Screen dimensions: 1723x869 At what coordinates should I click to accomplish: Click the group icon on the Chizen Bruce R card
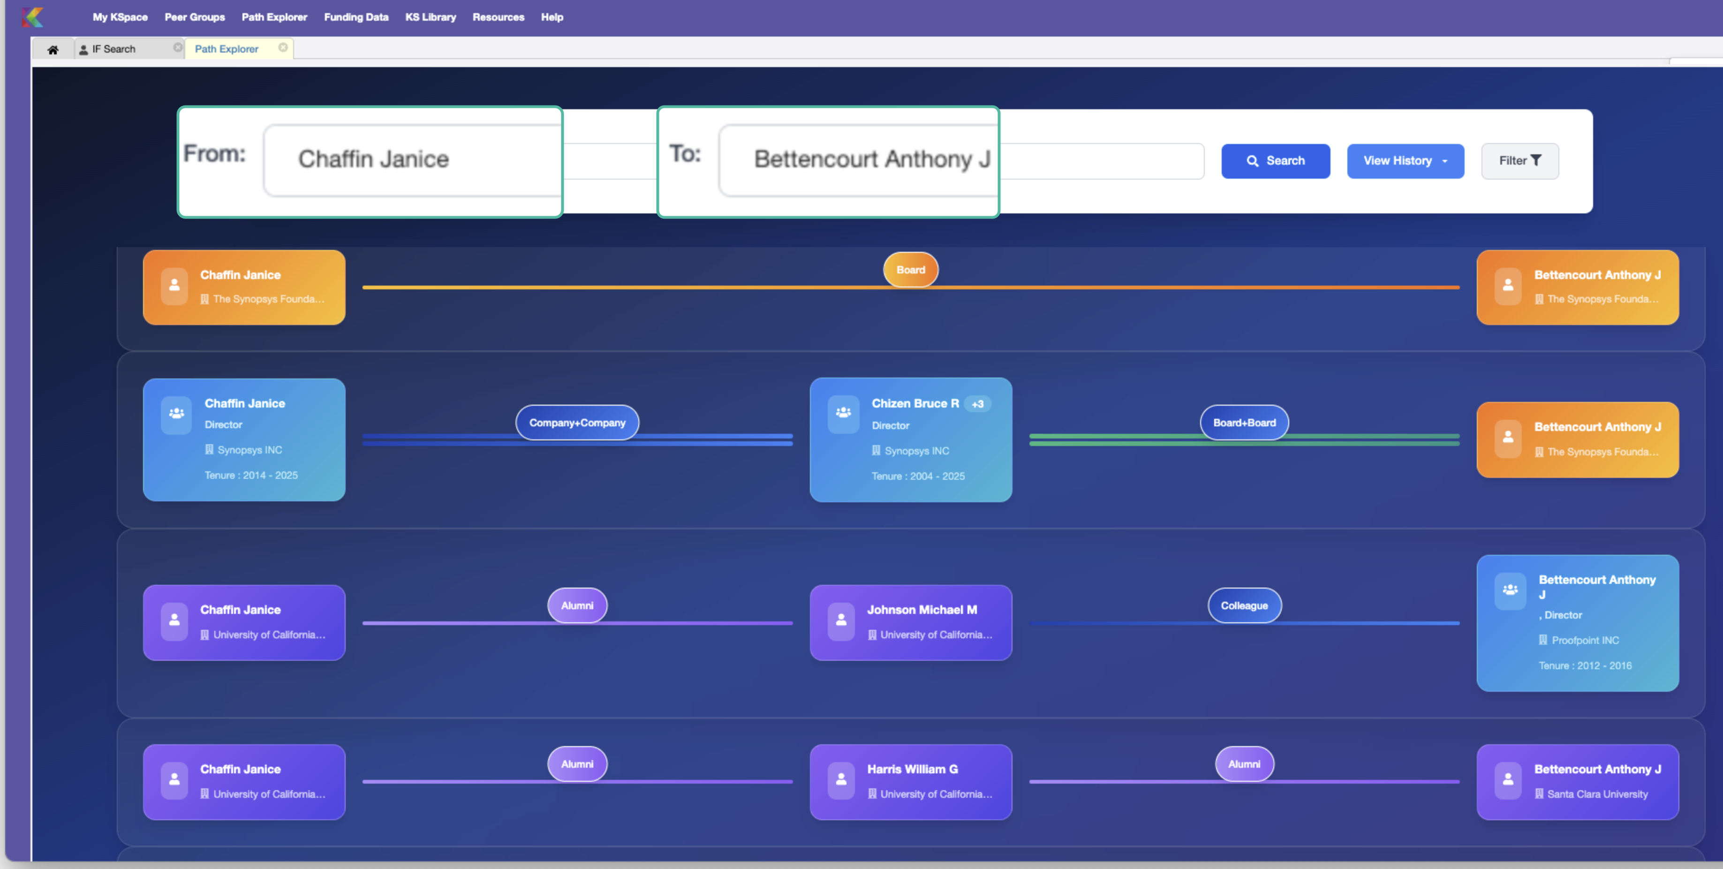pos(843,414)
